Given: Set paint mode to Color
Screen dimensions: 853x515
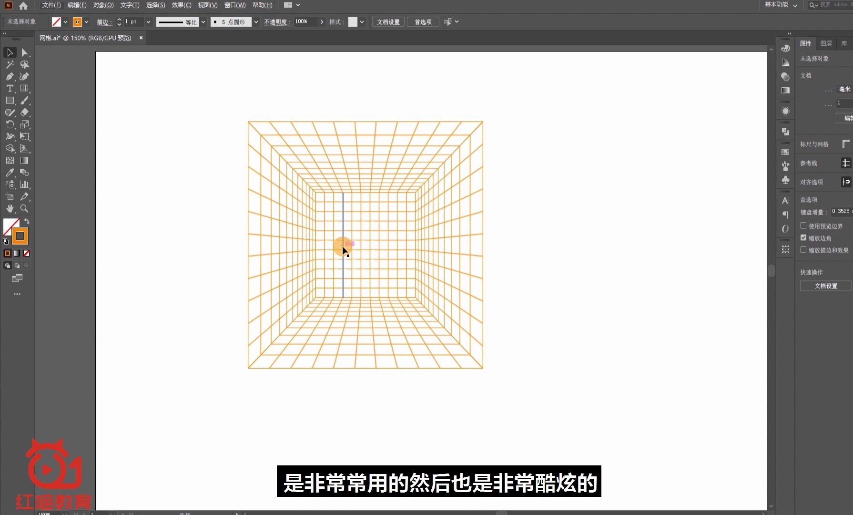Looking at the screenshot, I should click(x=7, y=253).
